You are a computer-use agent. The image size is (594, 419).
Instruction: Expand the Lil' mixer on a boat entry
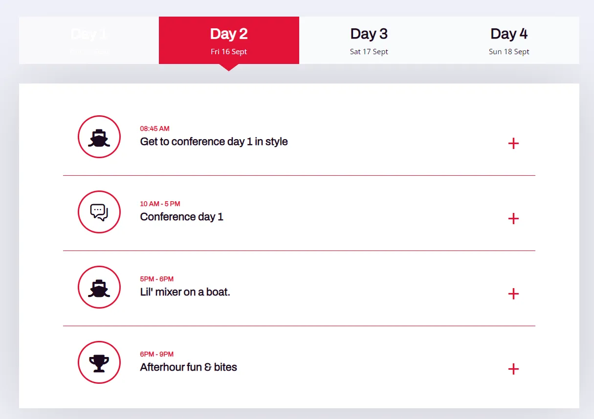[513, 294]
